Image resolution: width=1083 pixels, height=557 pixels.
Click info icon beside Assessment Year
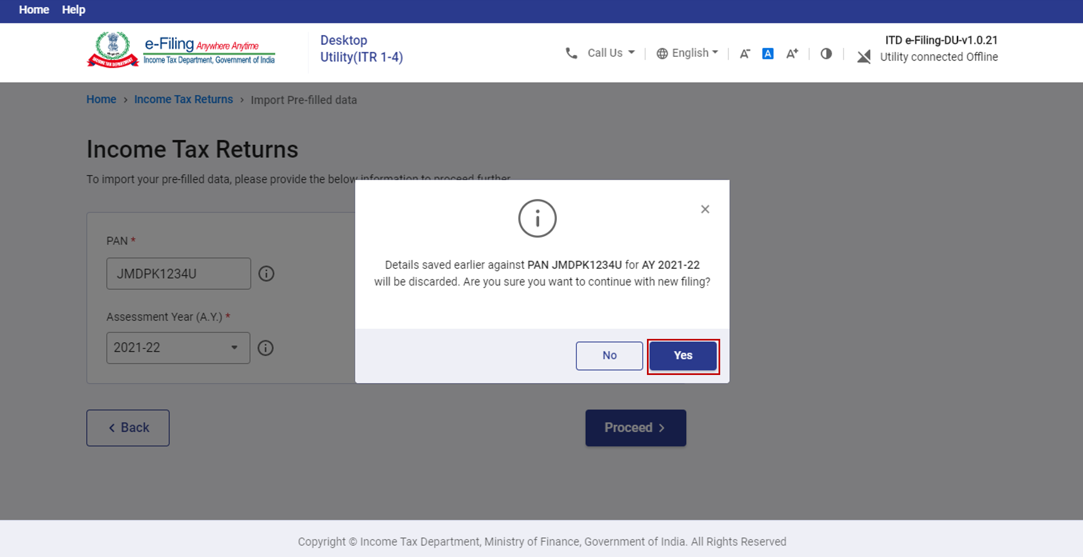click(x=266, y=348)
